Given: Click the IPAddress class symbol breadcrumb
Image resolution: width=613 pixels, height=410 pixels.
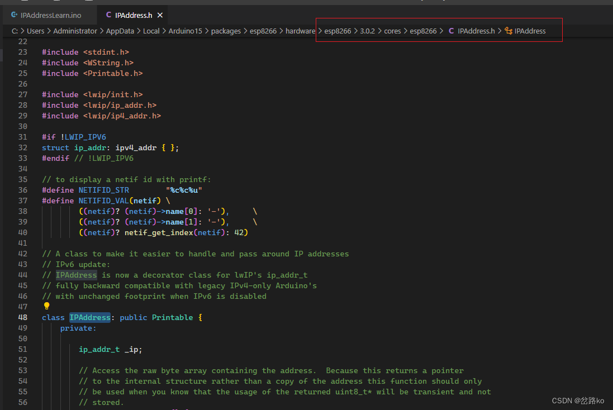Looking at the screenshot, I should (x=530, y=31).
